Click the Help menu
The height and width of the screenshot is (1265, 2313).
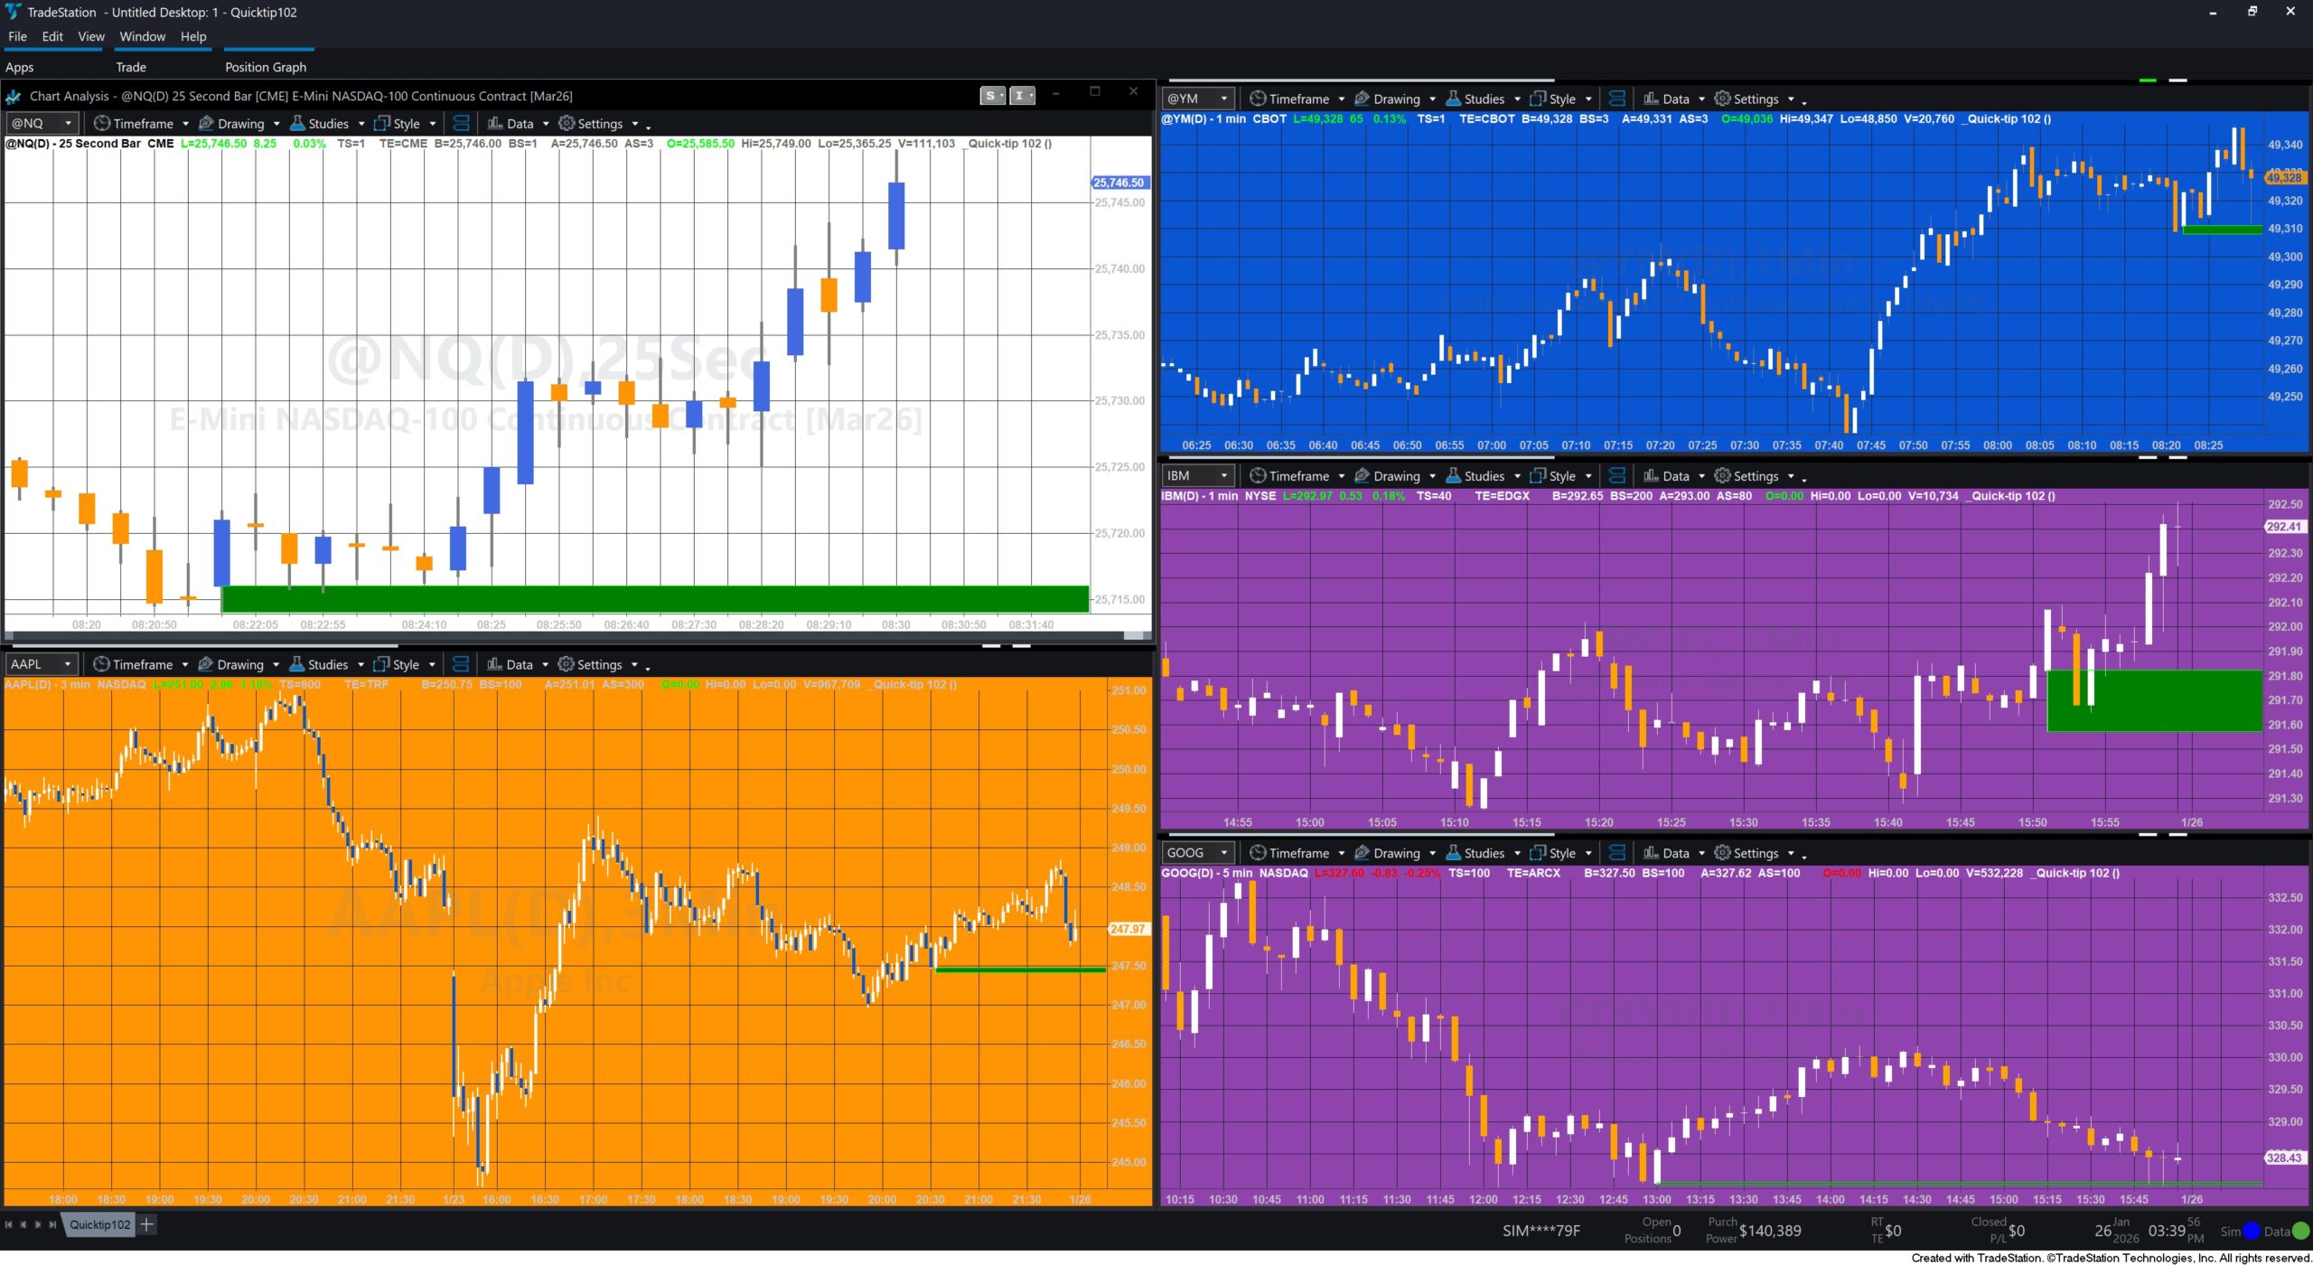click(x=193, y=36)
